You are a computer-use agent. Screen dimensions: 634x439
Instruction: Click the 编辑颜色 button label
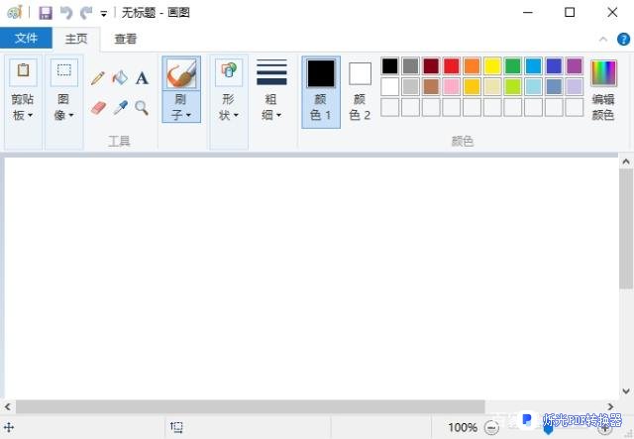click(x=603, y=107)
